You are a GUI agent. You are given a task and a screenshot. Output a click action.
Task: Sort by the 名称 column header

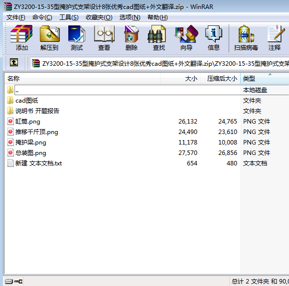(82, 79)
